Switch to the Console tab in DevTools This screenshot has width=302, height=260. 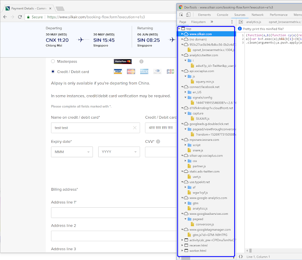coord(222,15)
